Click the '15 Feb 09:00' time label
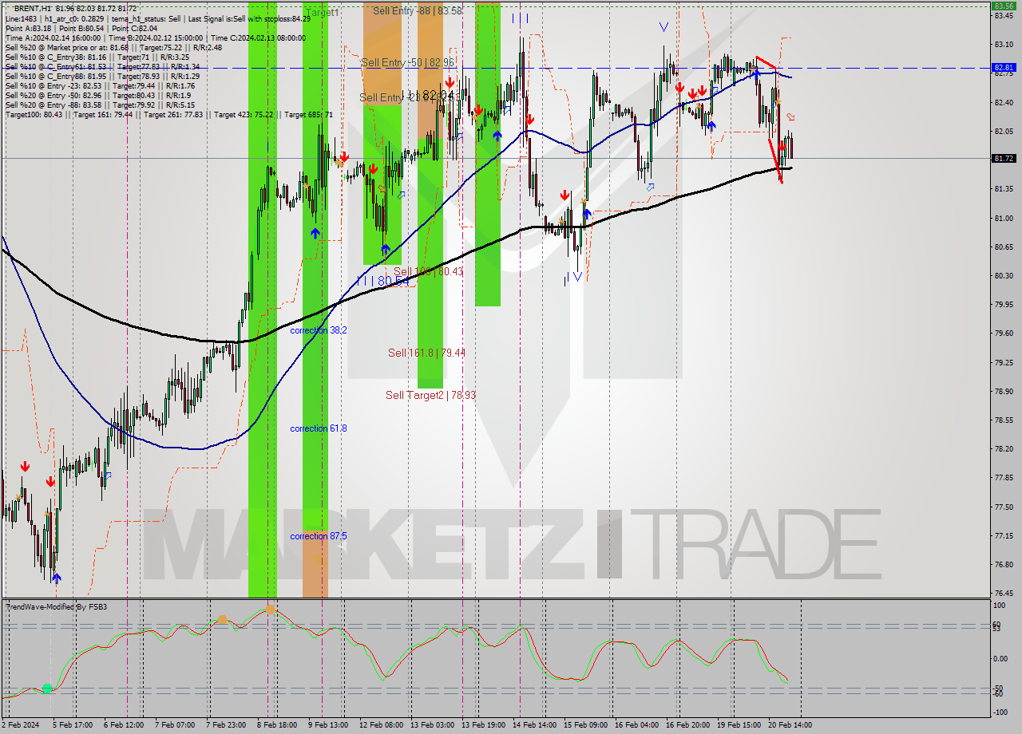 pyautogui.click(x=585, y=725)
